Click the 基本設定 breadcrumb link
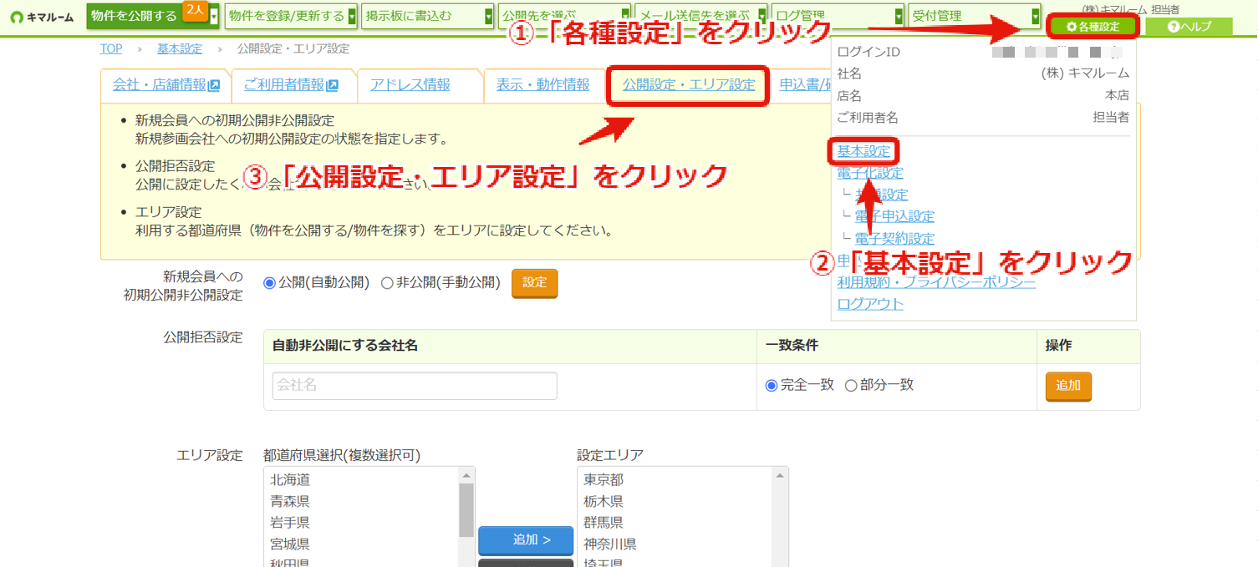This screenshot has width=1258, height=567. pyautogui.click(x=180, y=49)
